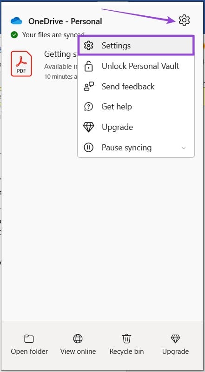Click the Upgrade diamond icon in bottom bar
205x372 pixels.
click(x=175, y=338)
